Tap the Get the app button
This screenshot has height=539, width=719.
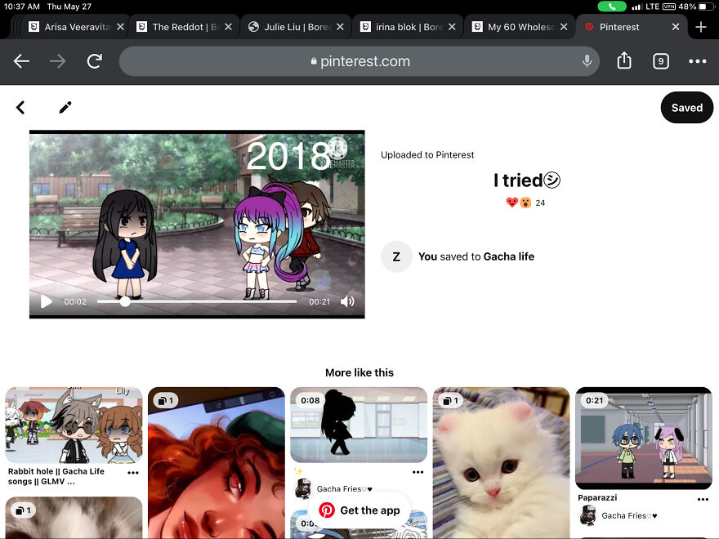pyautogui.click(x=359, y=510)
